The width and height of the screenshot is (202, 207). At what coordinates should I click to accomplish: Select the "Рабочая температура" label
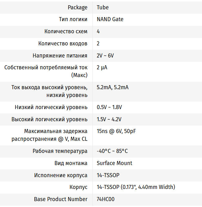[x=60, y=151]
